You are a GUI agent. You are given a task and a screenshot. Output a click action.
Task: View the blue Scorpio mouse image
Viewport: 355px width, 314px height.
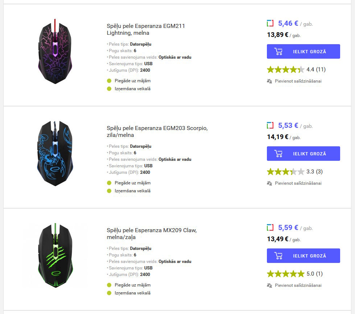click(x=55, y=154)
